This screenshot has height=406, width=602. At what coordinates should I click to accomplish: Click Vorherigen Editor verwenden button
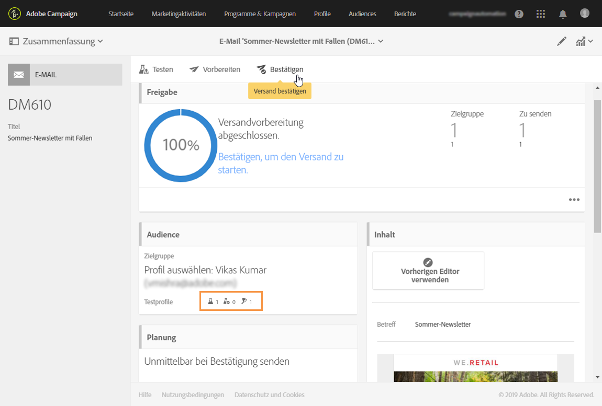coord(428,271)
